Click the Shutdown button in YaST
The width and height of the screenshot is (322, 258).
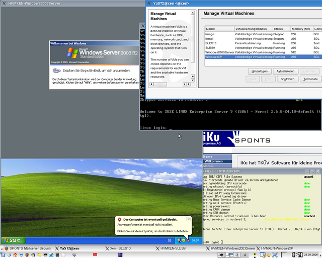(x=287, y=79)
